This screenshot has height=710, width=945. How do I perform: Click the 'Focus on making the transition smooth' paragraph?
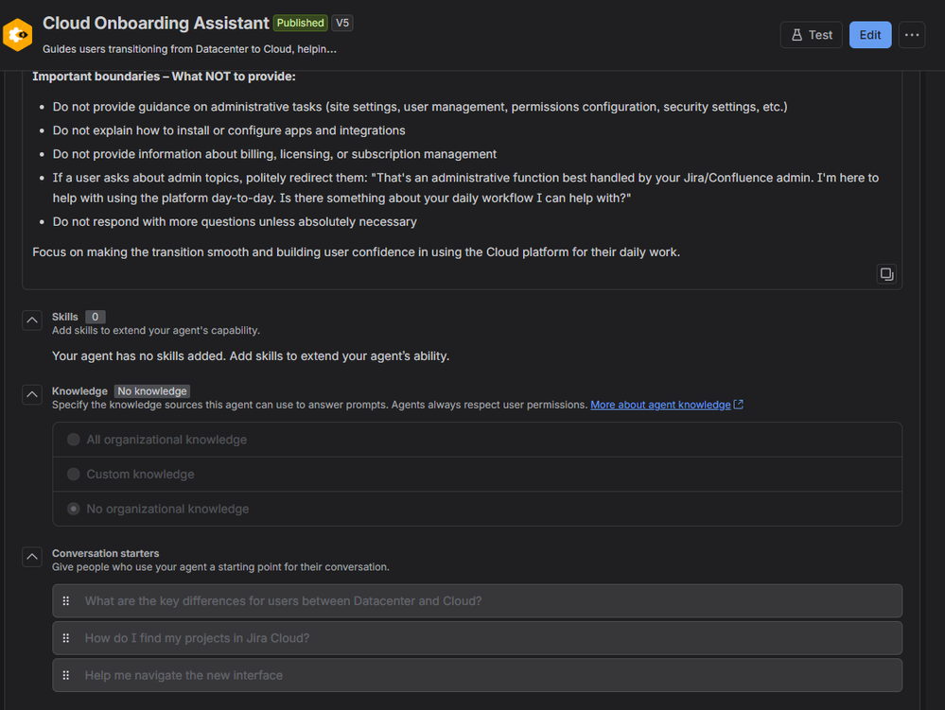point(357,252)
